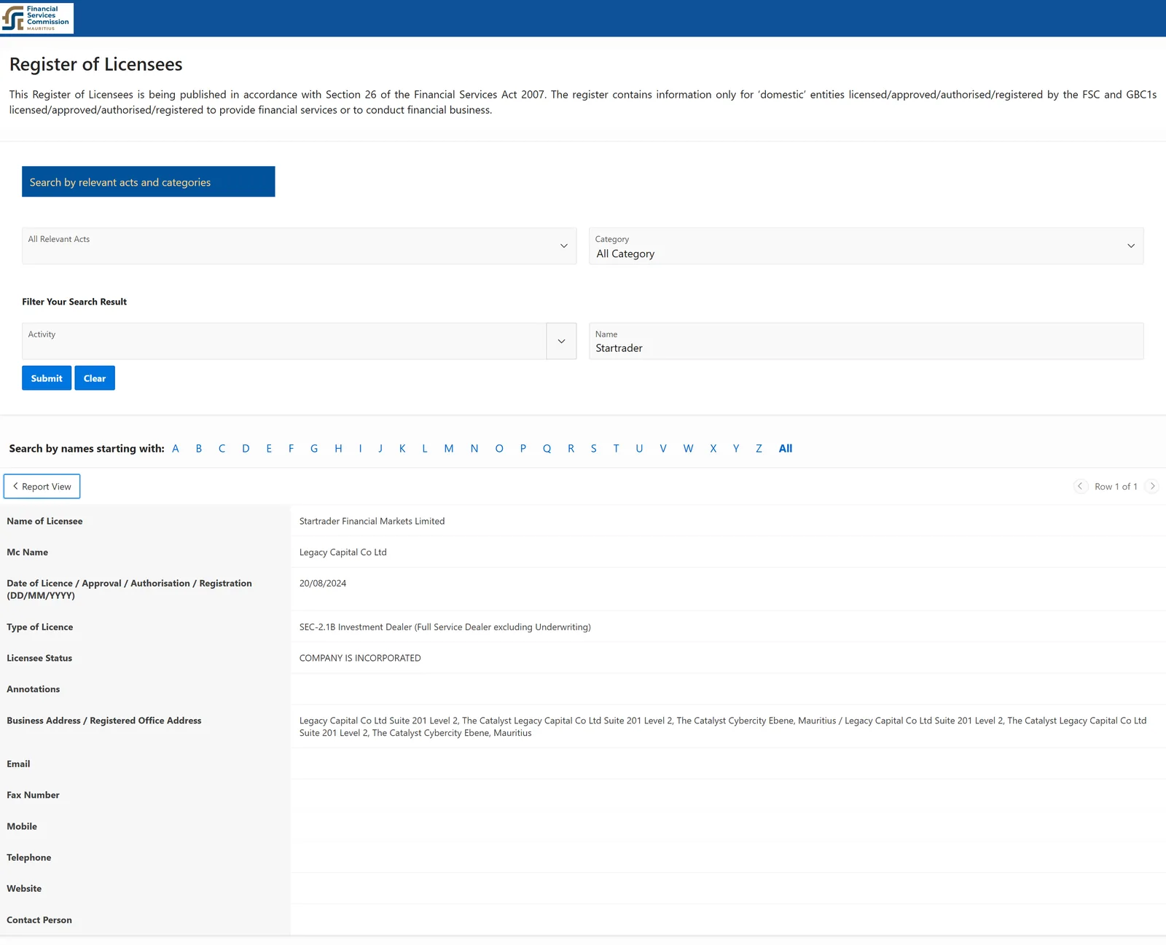Image resolution: width=1166 pixels, height=945 pixels.
Task: Filter names starting with F
Action: click(x=291, y=449)
